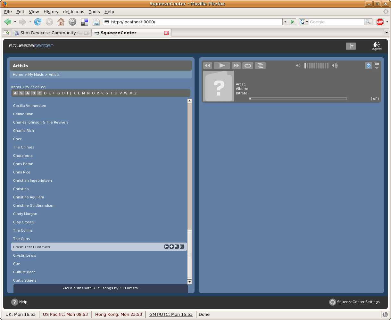This screenshot has height=320, width=391.
Task: Click the PL icon on Crash Test Dummies row
Action: tap(182, 247)
